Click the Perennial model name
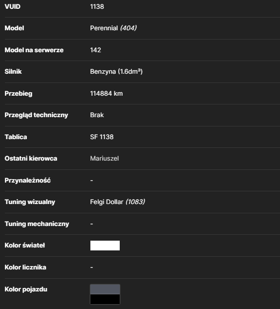The image size is (280, 309). pyautogui.click(x=104, y=28)
